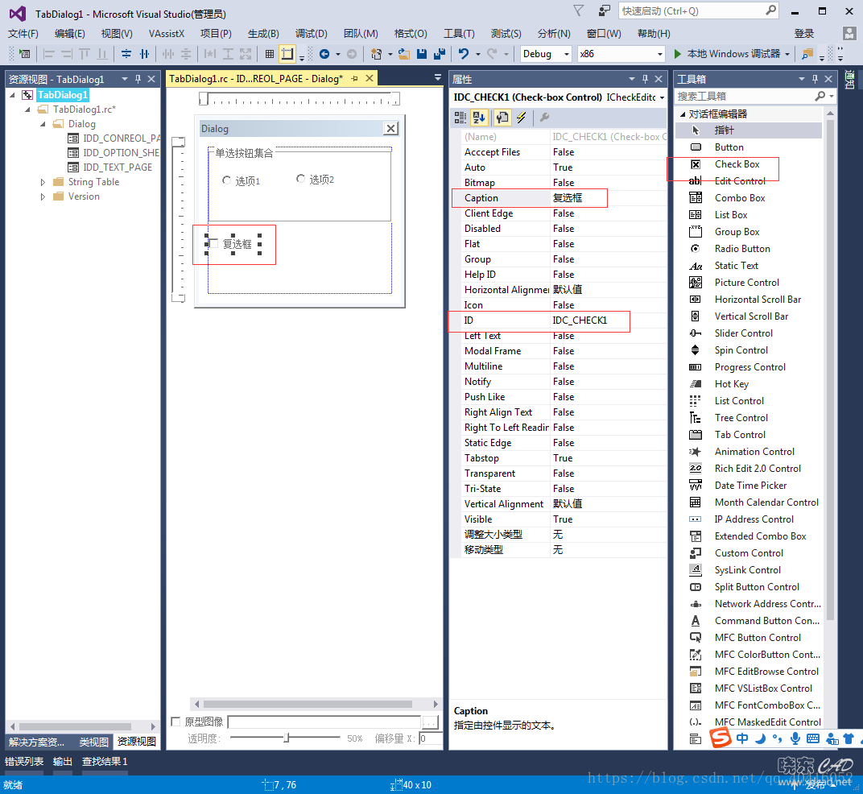
Task: Select the List Box toolbox item
Action: [731, 215]
